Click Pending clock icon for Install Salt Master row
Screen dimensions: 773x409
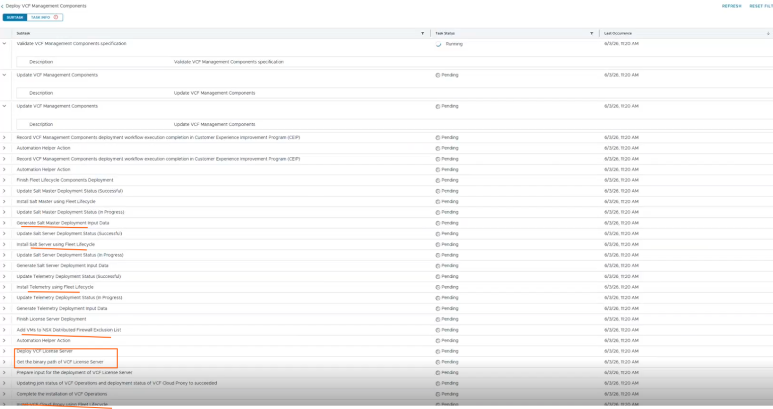[x=438, y=202]
